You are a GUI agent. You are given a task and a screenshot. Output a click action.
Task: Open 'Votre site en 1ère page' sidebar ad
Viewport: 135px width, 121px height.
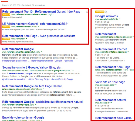pos(110,82)
